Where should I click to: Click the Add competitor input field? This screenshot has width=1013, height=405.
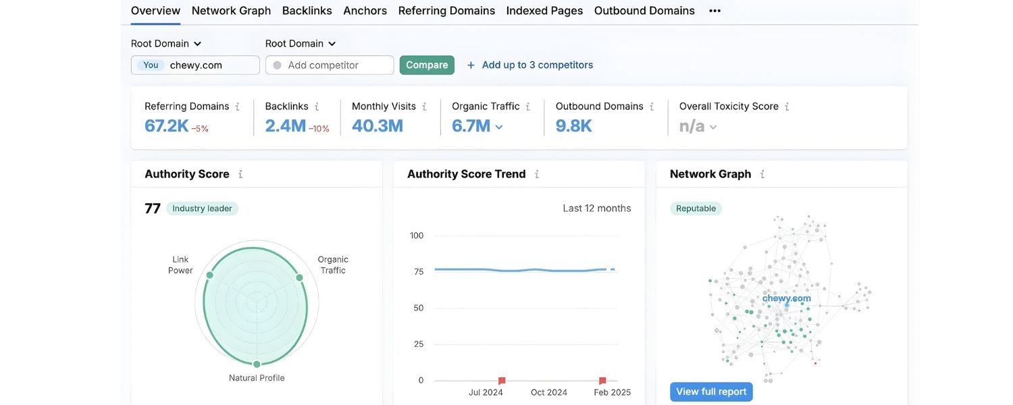[329, 65]
